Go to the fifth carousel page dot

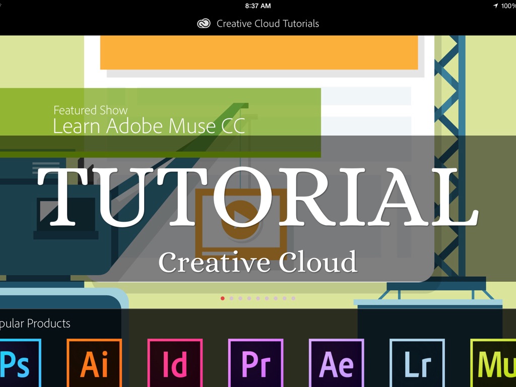coord(258,298)
